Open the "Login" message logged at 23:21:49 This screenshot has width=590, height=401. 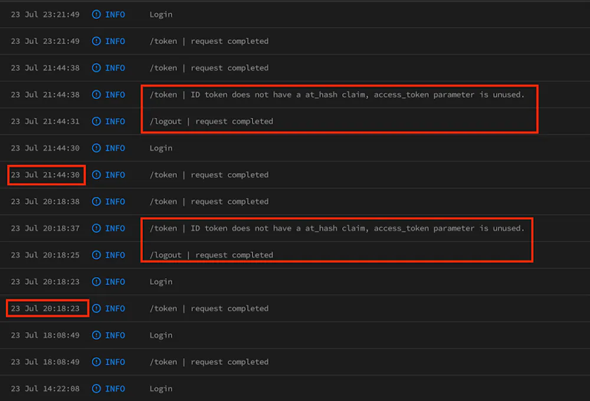tap(161, 15)
